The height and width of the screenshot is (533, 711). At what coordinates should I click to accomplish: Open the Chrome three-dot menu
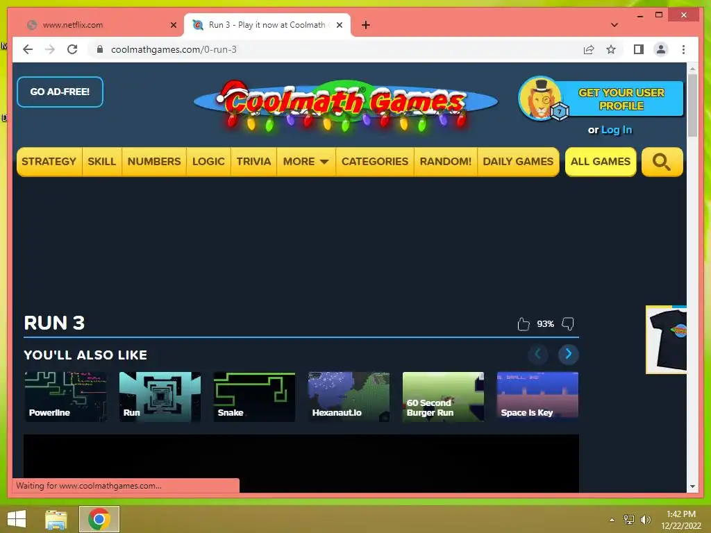683,49
